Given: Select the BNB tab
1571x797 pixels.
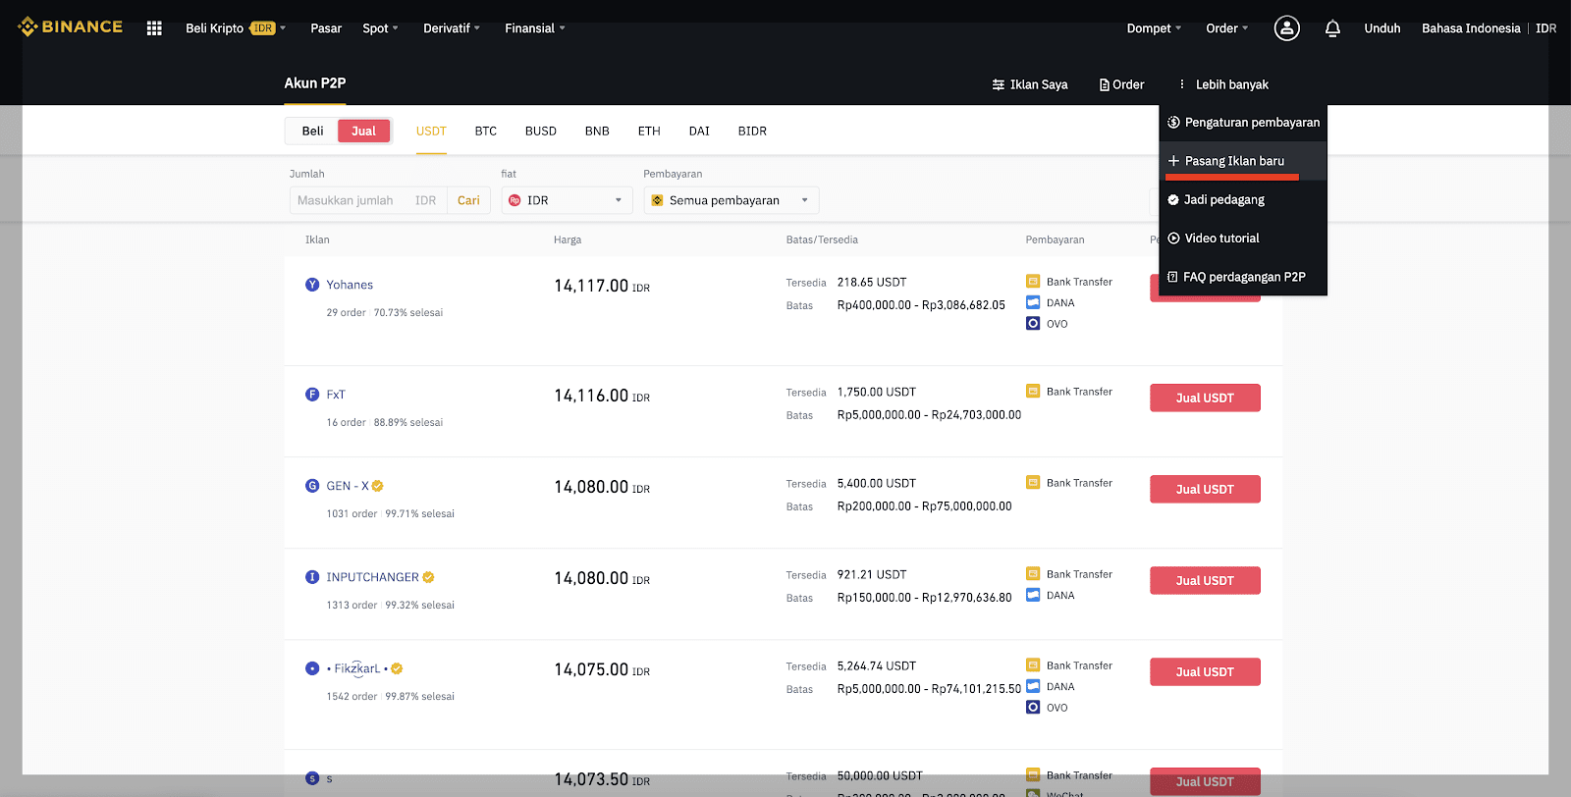Looking at the screenshot, I should click(597, 132).
